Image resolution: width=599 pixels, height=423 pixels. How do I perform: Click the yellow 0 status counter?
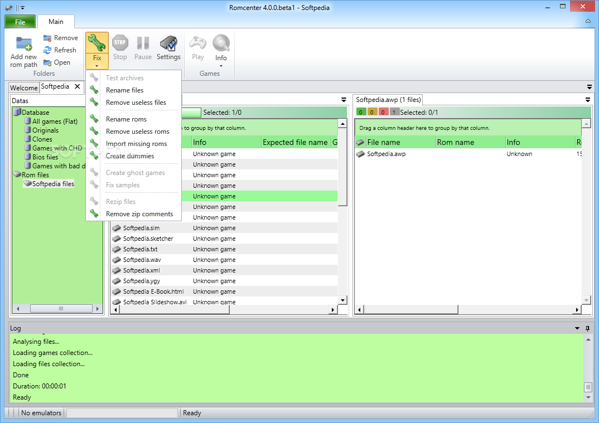click(372, 112)
